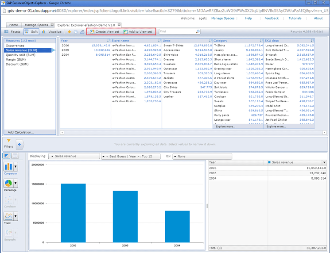Click the plus icon to add a filter
The image size is (330, 253).
point(19,144)
